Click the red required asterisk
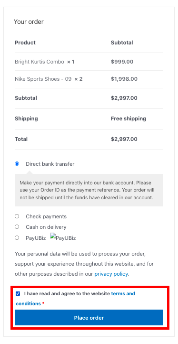 click(x=43, y=304)
